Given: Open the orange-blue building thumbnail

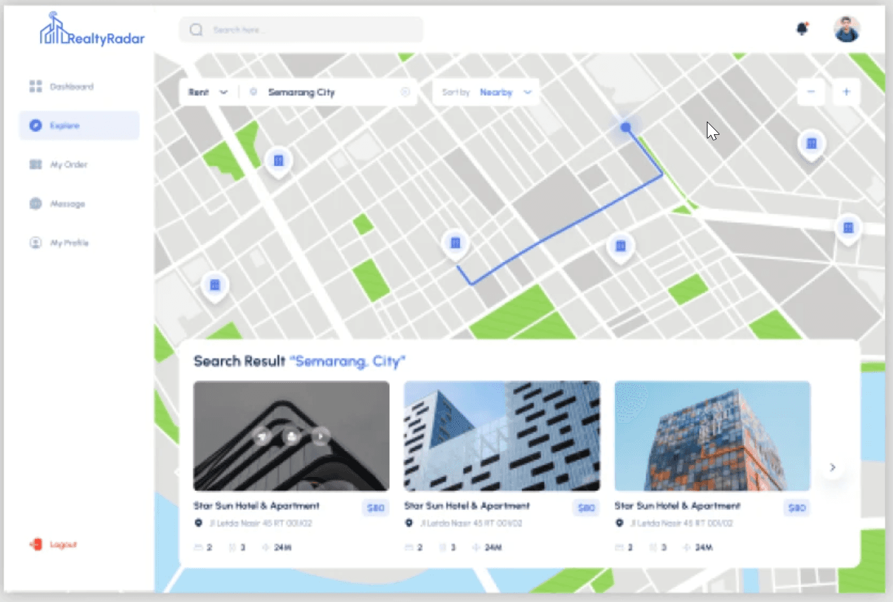Looking at the screenshot, I should pos(712,436).
